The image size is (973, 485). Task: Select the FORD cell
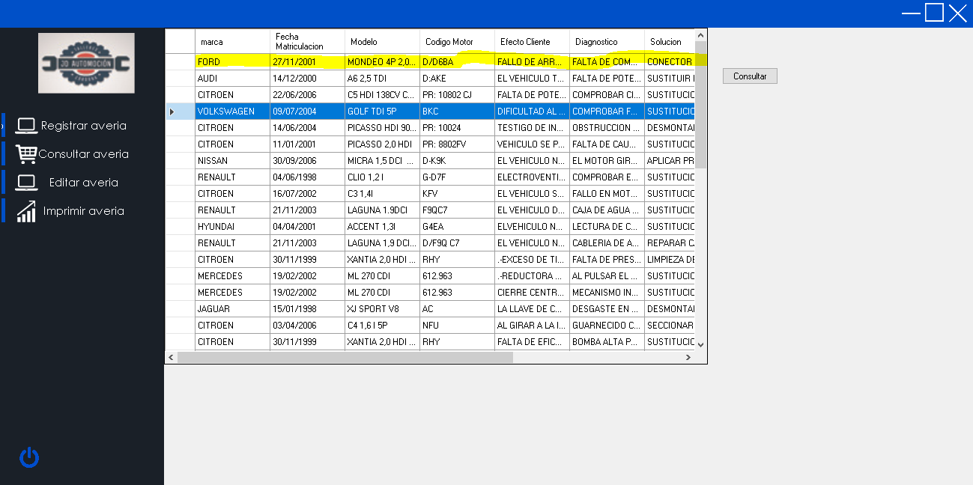[x=232, y=62]
